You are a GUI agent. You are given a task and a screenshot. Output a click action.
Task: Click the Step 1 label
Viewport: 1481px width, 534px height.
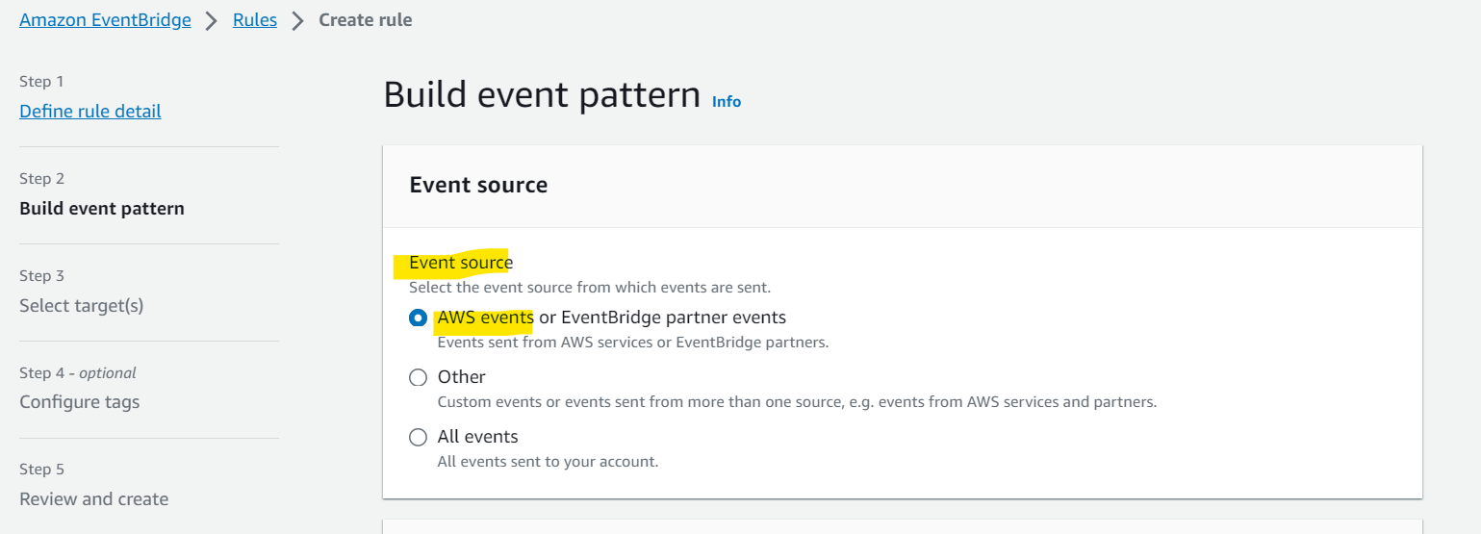41,82
